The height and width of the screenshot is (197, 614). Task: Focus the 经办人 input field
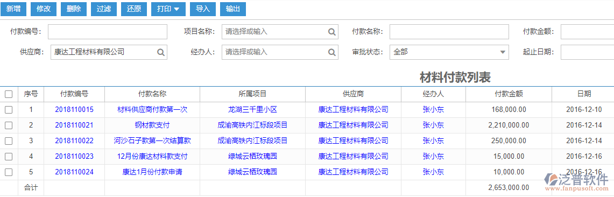[x=279, y=52]
